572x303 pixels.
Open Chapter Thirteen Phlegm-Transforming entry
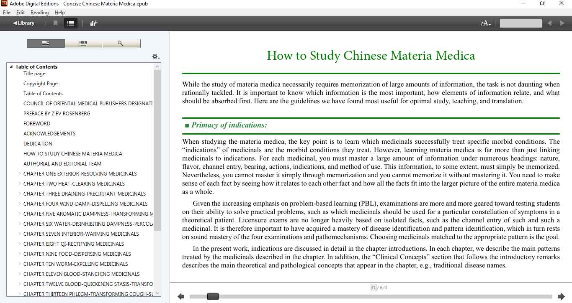88,294
